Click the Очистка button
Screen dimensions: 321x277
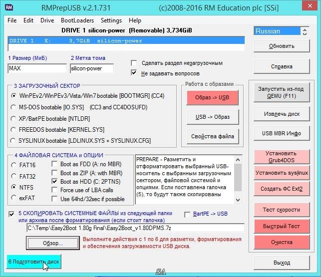[x=282, y=242]
